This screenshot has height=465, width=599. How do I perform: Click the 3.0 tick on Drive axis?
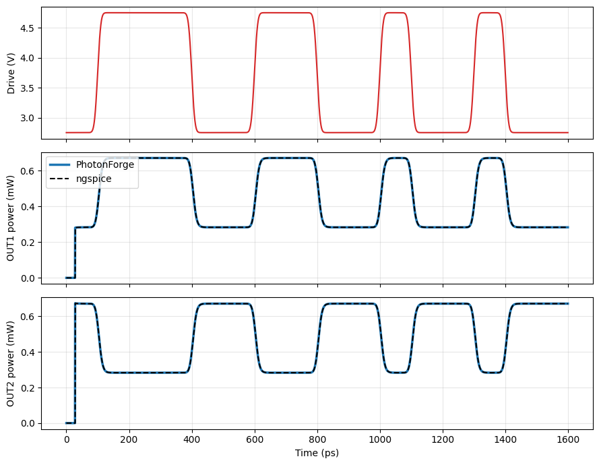tap(28, 118)
